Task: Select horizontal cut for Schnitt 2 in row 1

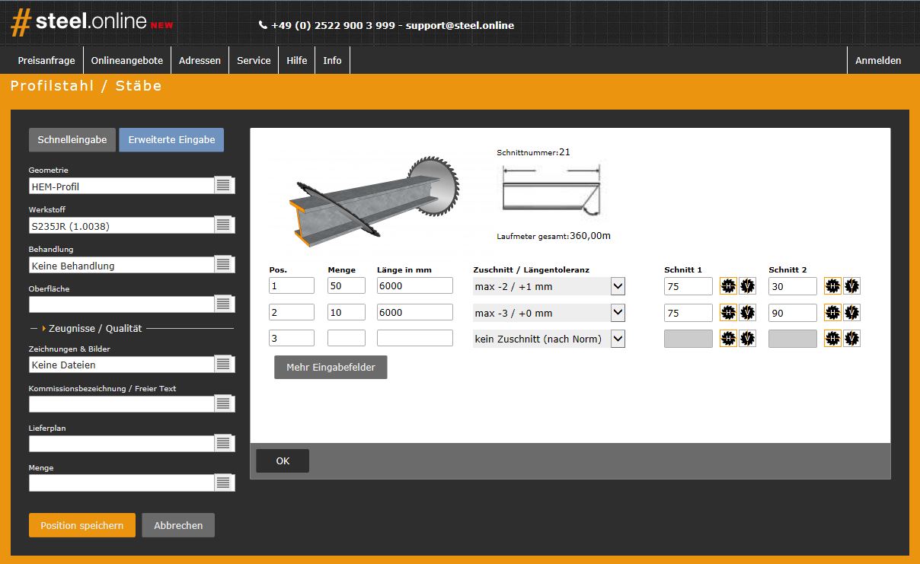Action: (832, 286)
